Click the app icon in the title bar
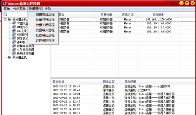The height and width of the screenshot is (115, 196). click(5, 3)
